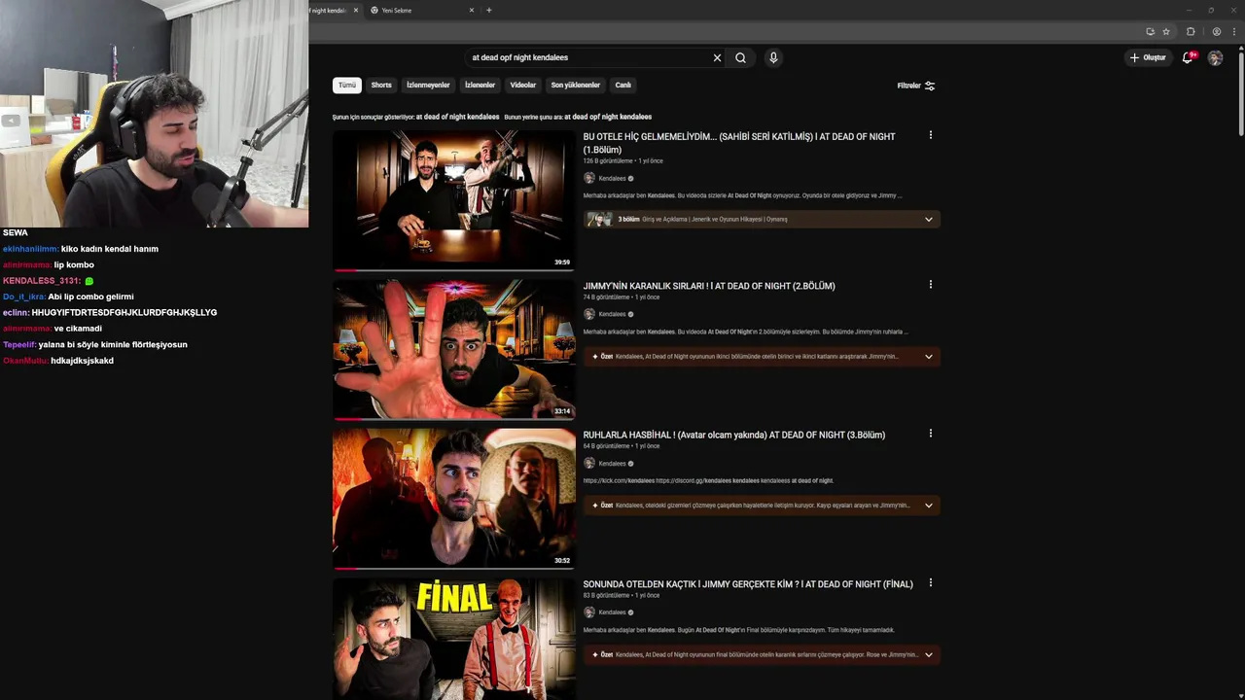Open a new browser tab with plus

(x=489, y=11)
